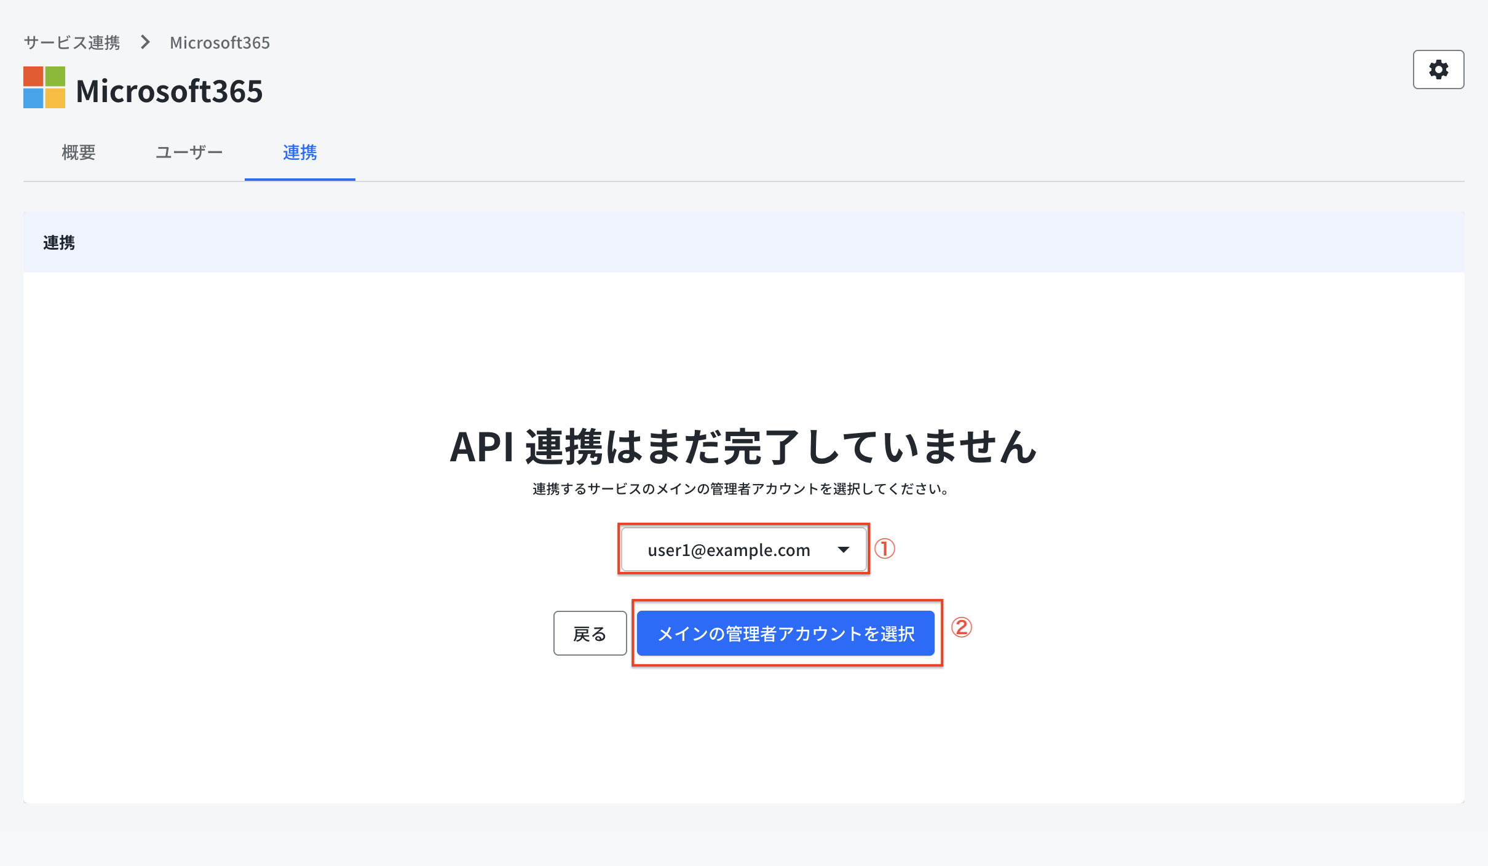
Task: Go to サービス連携 breadcrumb link
Action: point(72,42)
